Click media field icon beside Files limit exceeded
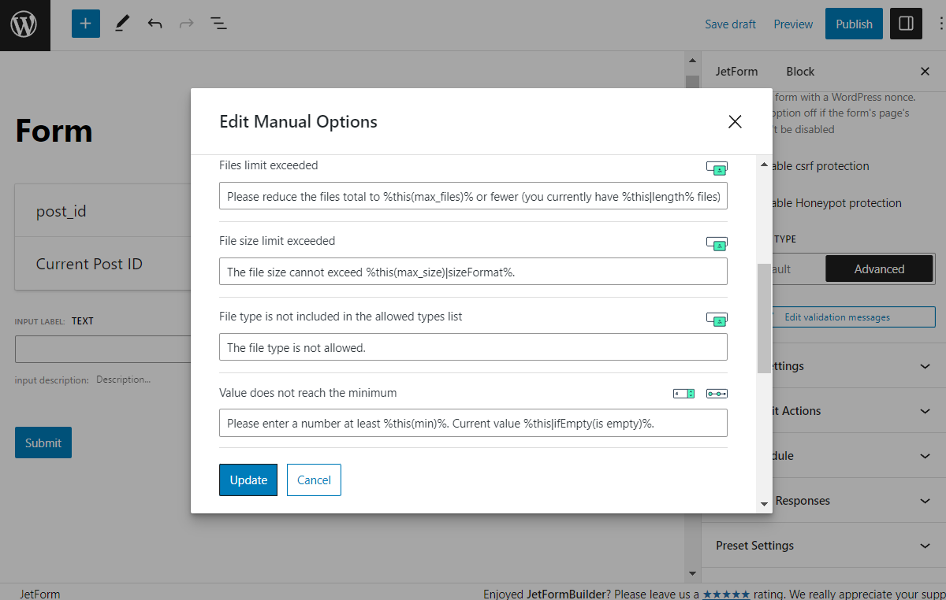946x600 pixels. click(717, 168)
